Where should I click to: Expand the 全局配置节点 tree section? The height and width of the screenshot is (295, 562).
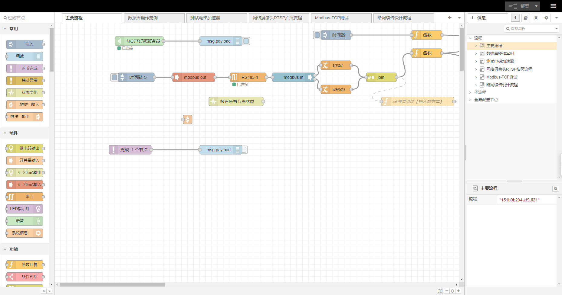click(470, 100)
